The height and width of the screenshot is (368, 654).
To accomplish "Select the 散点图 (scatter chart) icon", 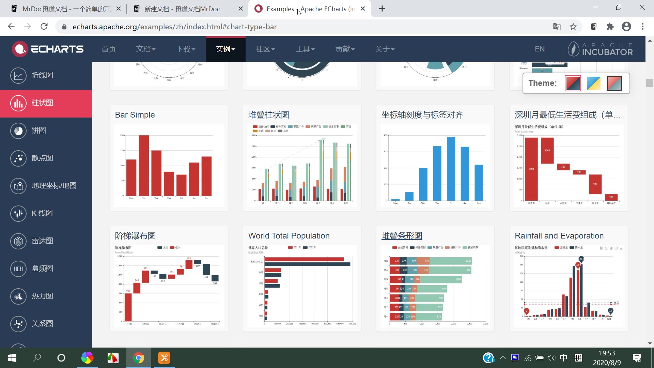I will click(x=18, y=158).
